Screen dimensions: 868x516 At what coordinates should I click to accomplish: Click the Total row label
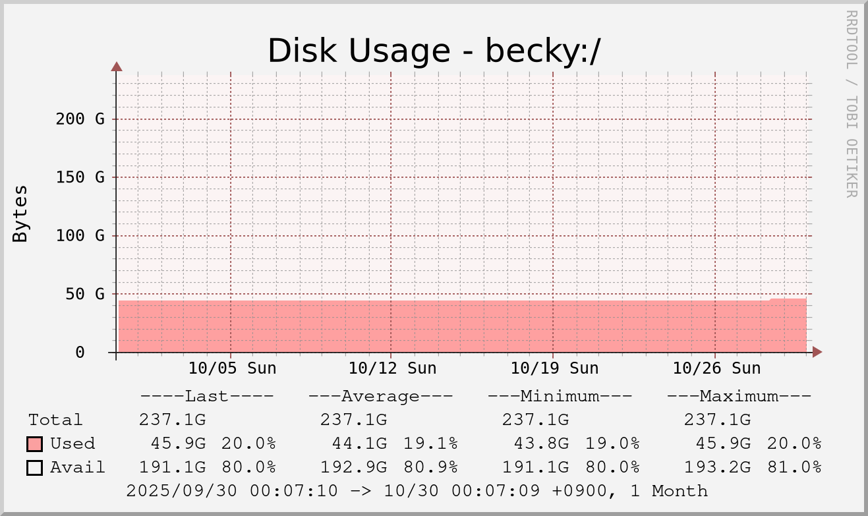coord(55,420)
